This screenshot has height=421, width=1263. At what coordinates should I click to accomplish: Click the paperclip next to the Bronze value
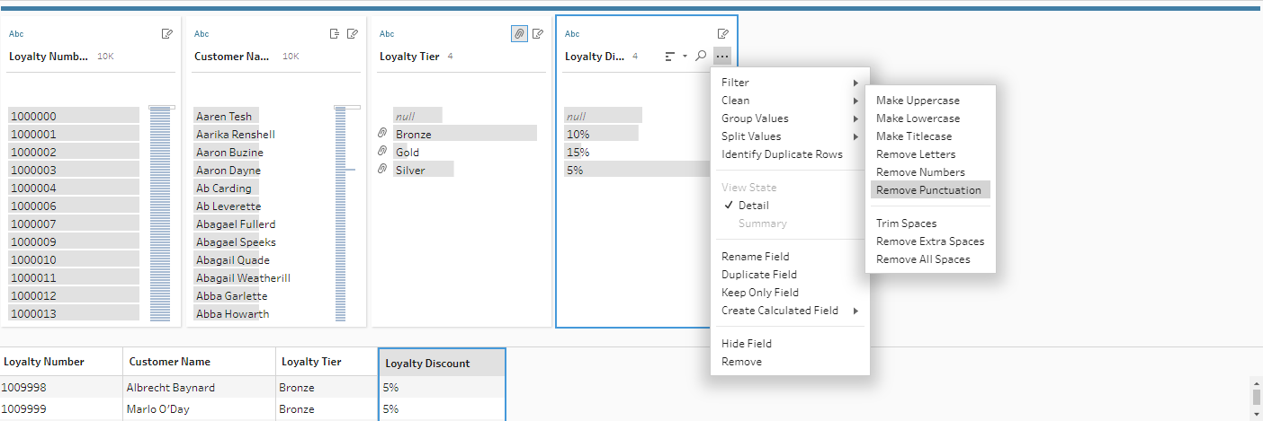click(382, 134)
